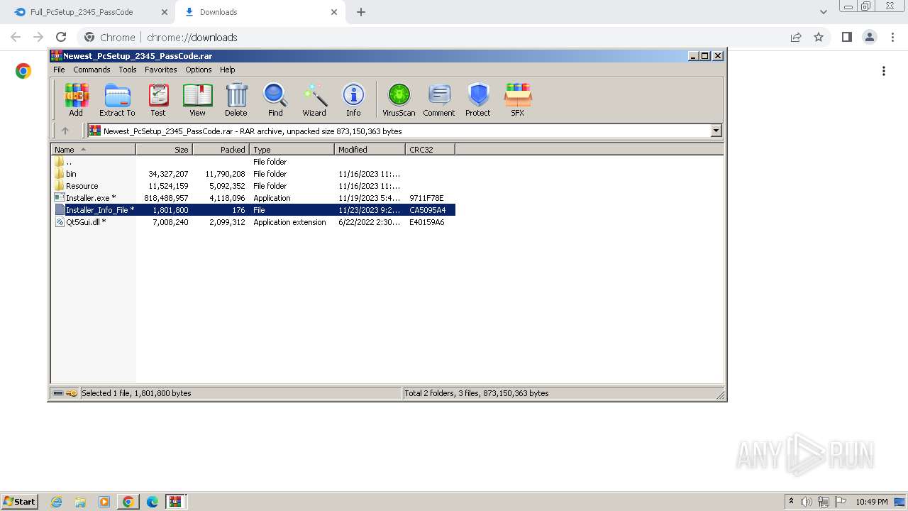Sort by the Packed column header
Screen dimensions: 908x511
tap(221, 150)
